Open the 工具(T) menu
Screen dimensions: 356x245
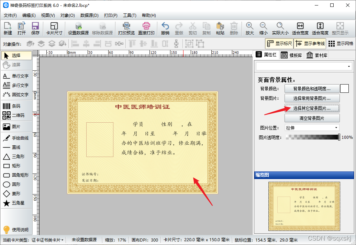130,15
